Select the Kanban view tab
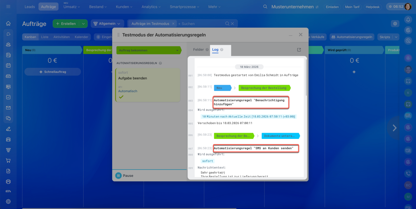 tap(30, 37)
